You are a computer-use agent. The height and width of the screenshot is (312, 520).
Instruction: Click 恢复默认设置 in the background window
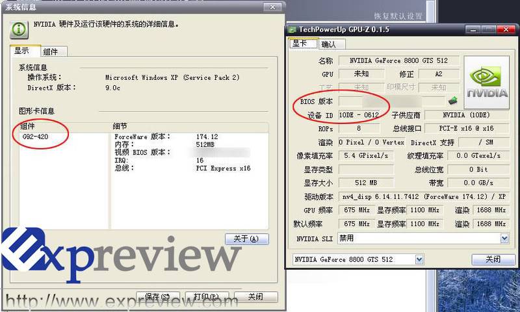pos(398,16)
